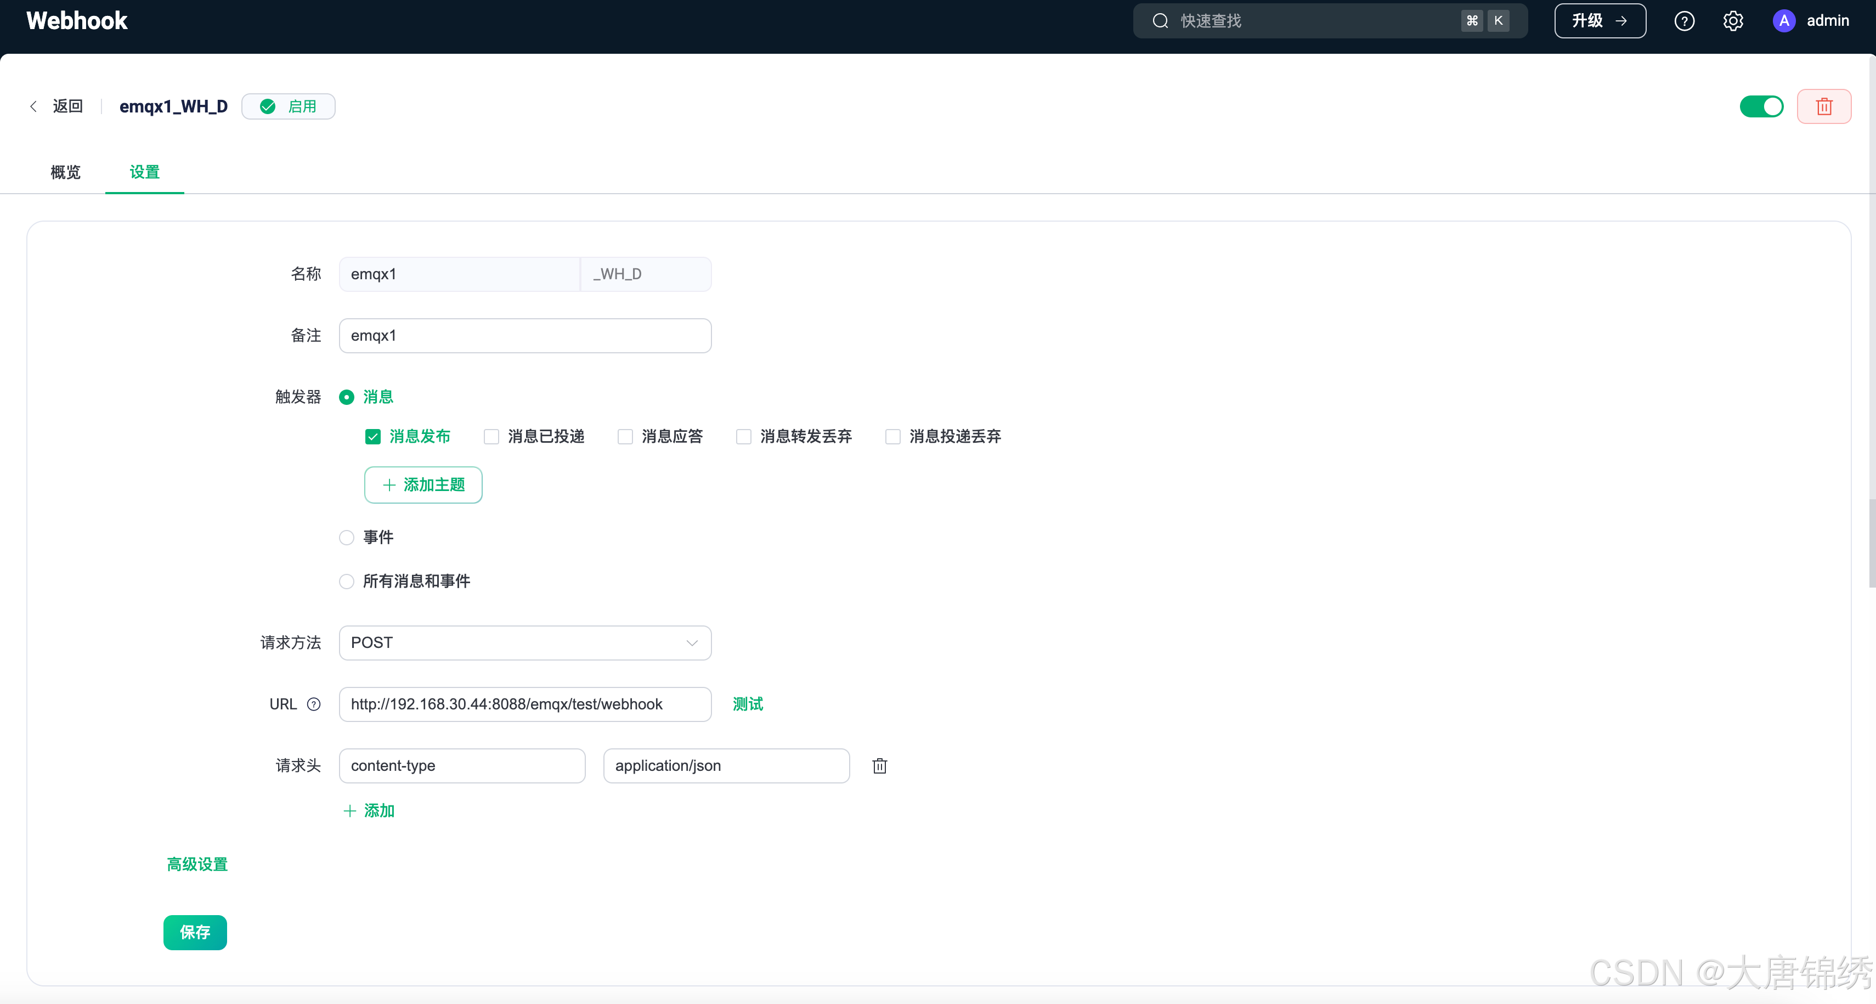Toggle the webhook enable switch
Image resolution: width=1876 pixels, height=1004 pixels.
pyautogui.click(x=1761, y=106)
